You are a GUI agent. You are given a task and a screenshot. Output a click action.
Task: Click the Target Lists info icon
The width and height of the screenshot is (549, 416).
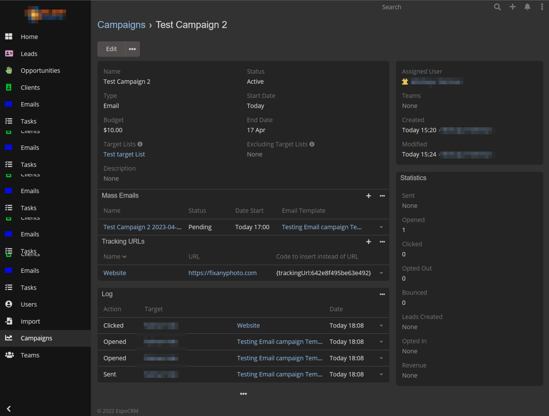point(140,144)
